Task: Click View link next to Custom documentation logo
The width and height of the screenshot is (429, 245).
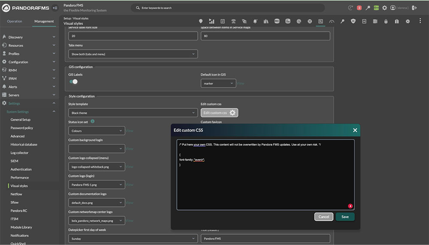Action: 130,203
